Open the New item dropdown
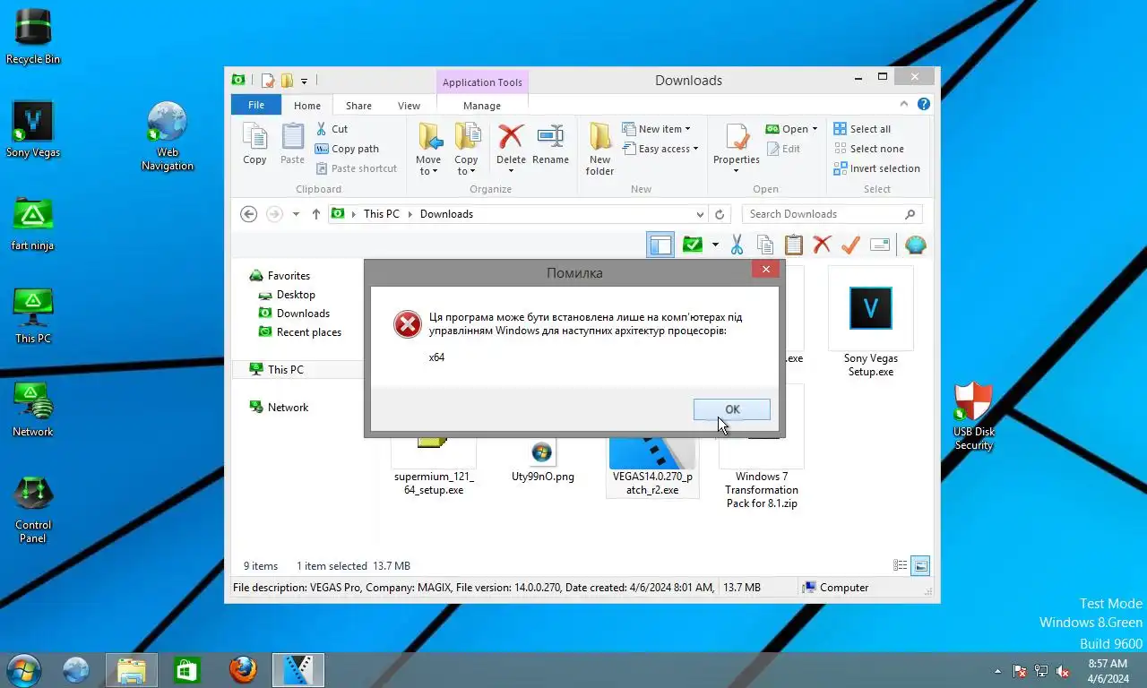1147x688 pixels. (657, 129)
